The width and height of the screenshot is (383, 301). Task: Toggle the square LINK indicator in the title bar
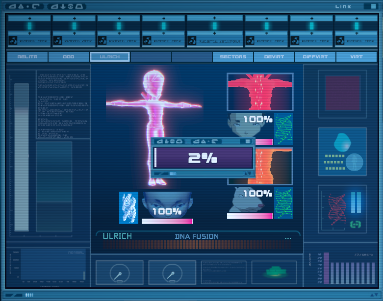[x=374, y=6]
